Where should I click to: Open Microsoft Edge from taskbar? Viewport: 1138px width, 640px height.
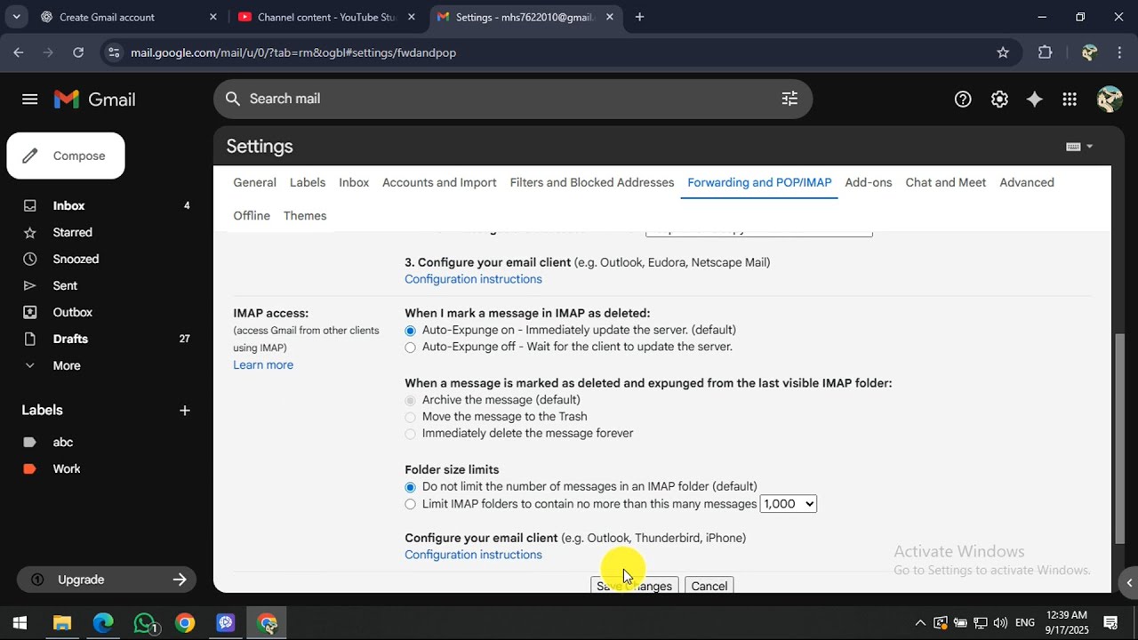103,623
